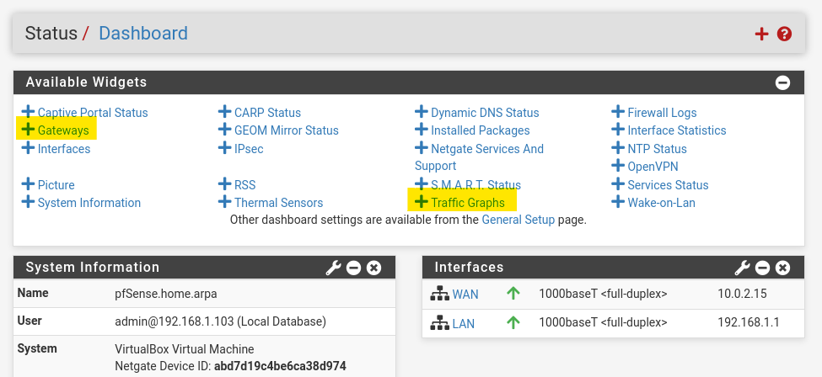Click the red plus icon in the Dashboard header
822x377 pixels.
(761, 34)
